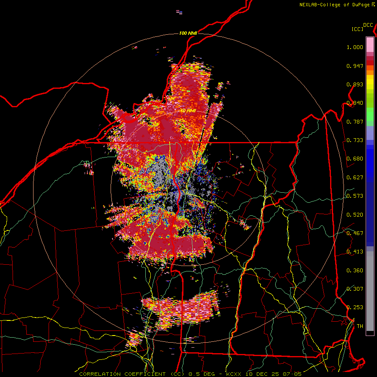Pick the light pink top color bar segment

point(370,44)
